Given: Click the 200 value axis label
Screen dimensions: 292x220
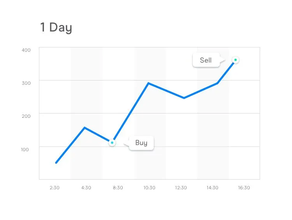Looking at the screenshot, I should click(26, 116).
